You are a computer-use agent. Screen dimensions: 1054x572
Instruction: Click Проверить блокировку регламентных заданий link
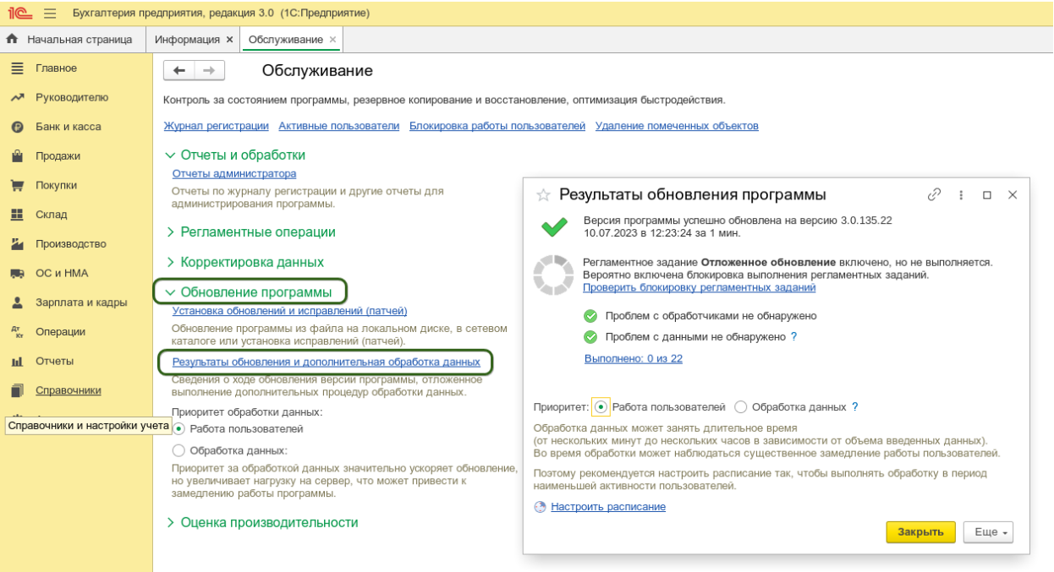699,287
